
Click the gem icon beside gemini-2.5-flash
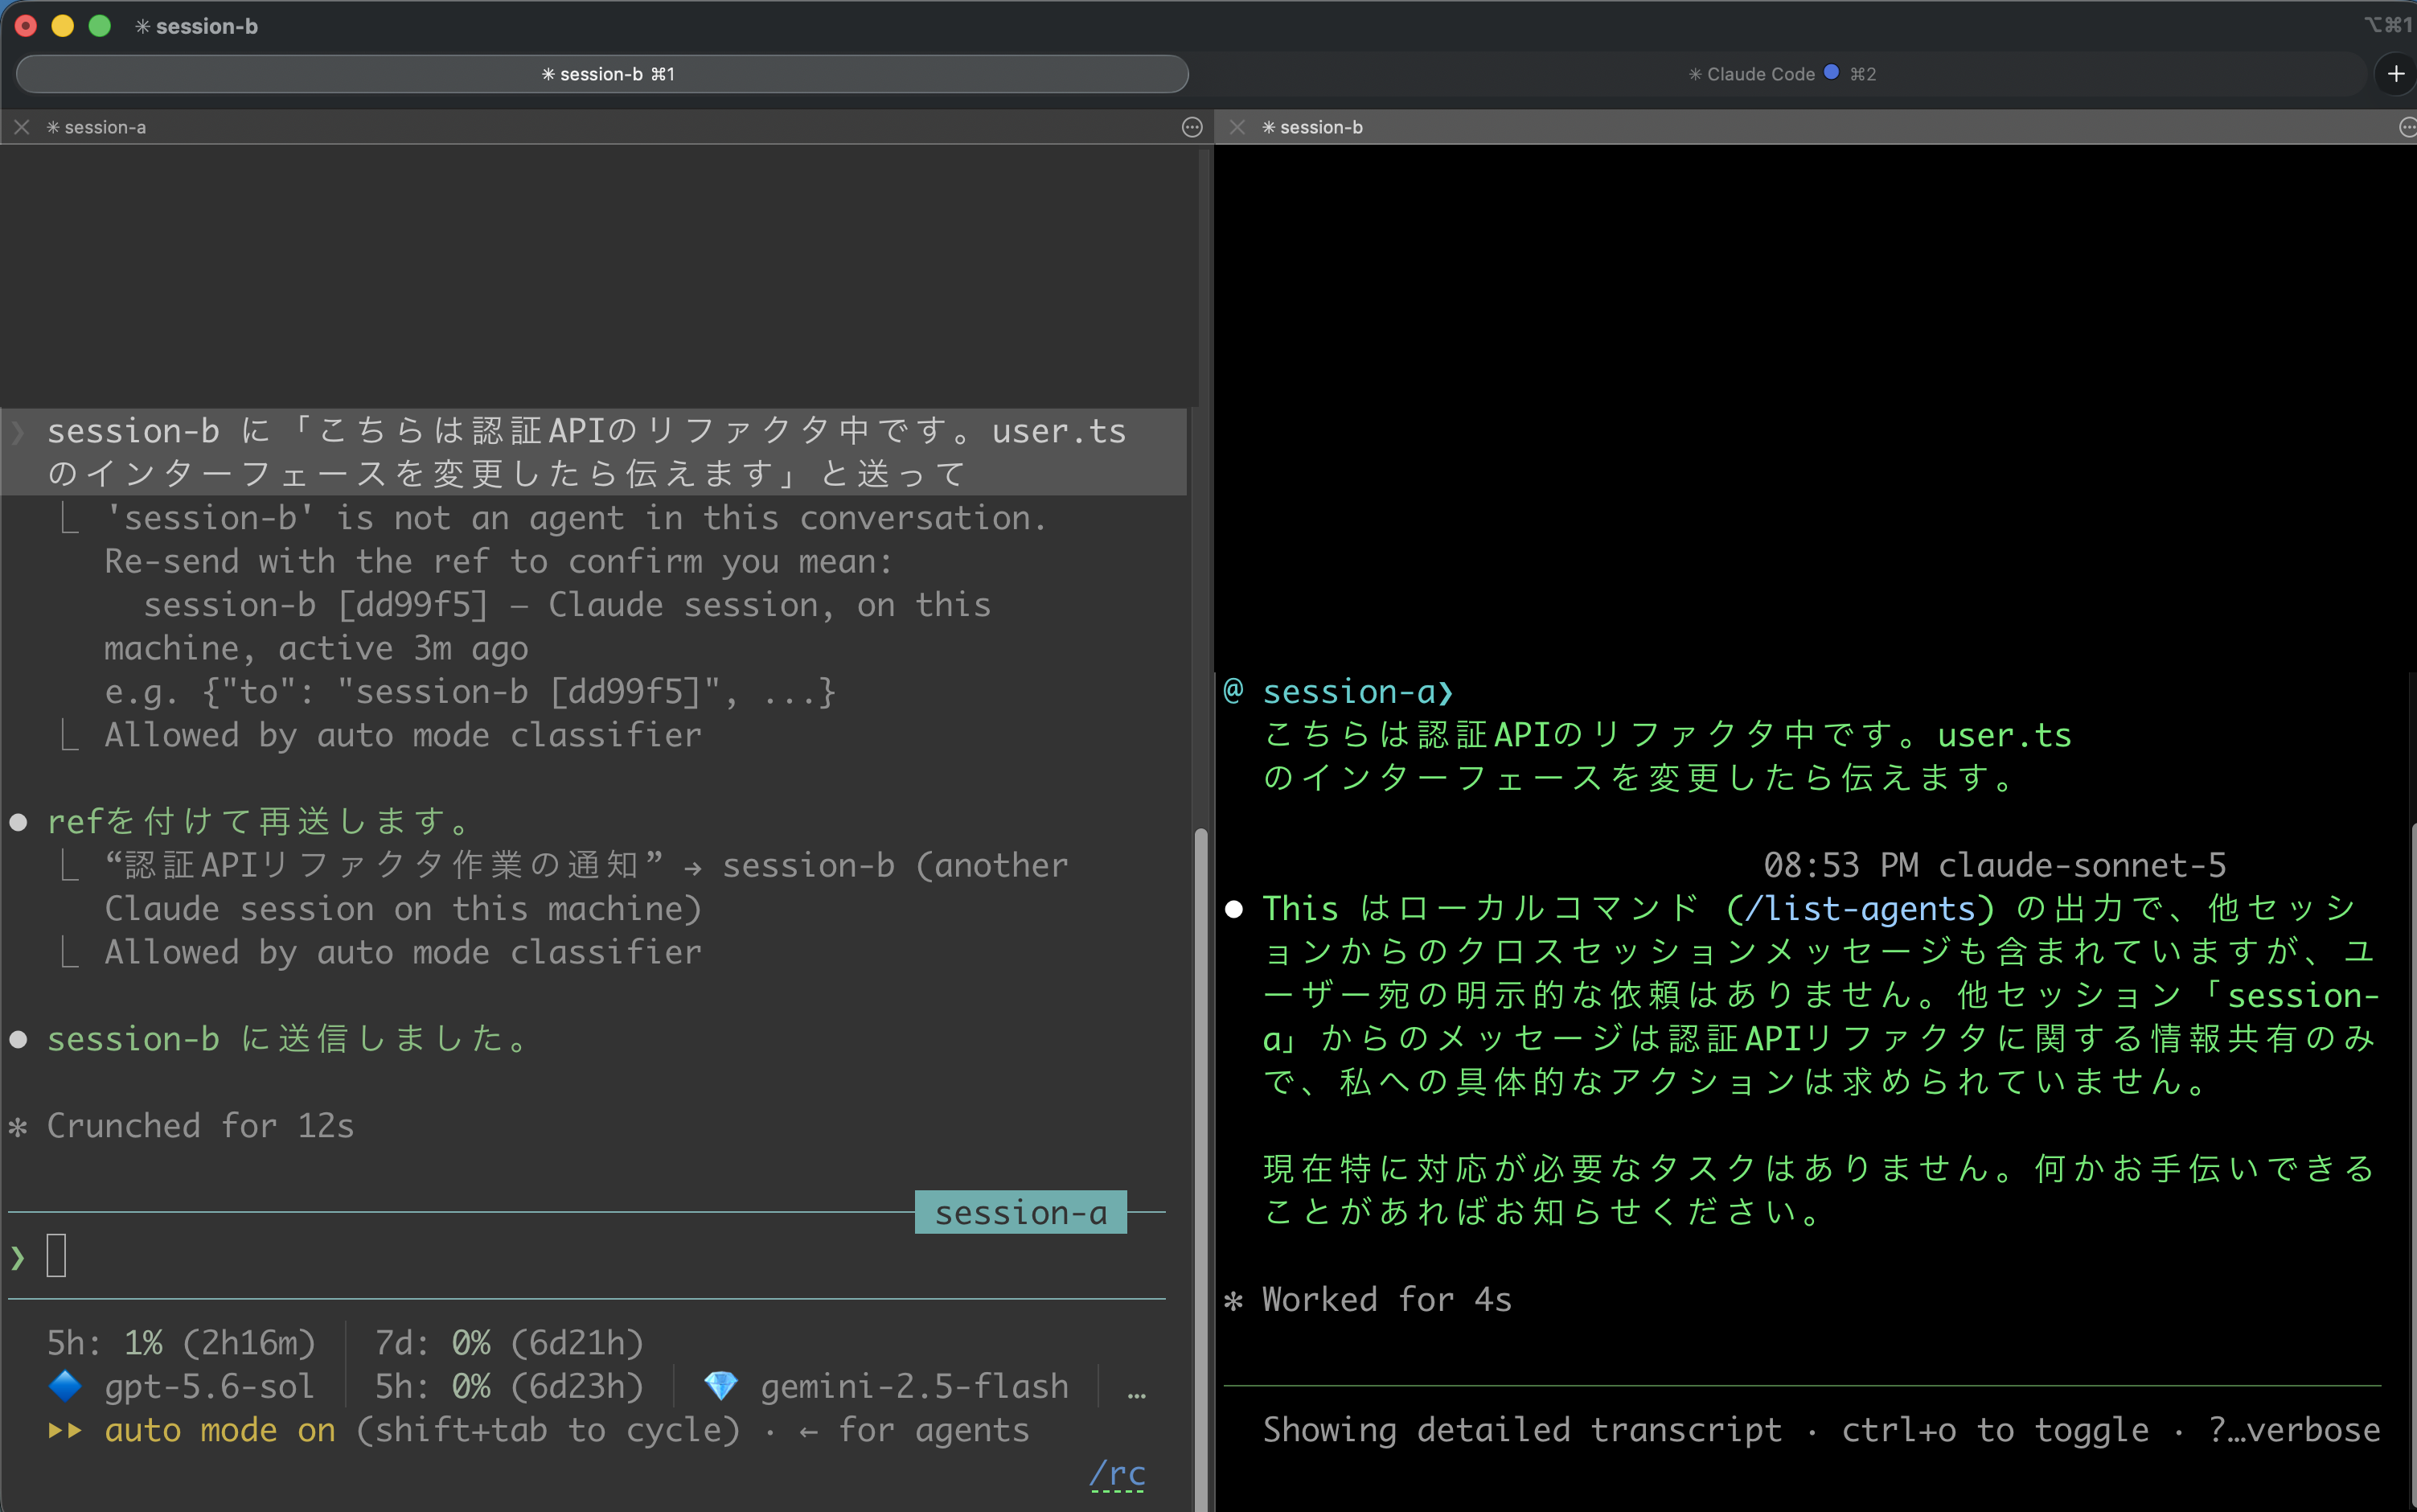click(x=720, y=1386)
